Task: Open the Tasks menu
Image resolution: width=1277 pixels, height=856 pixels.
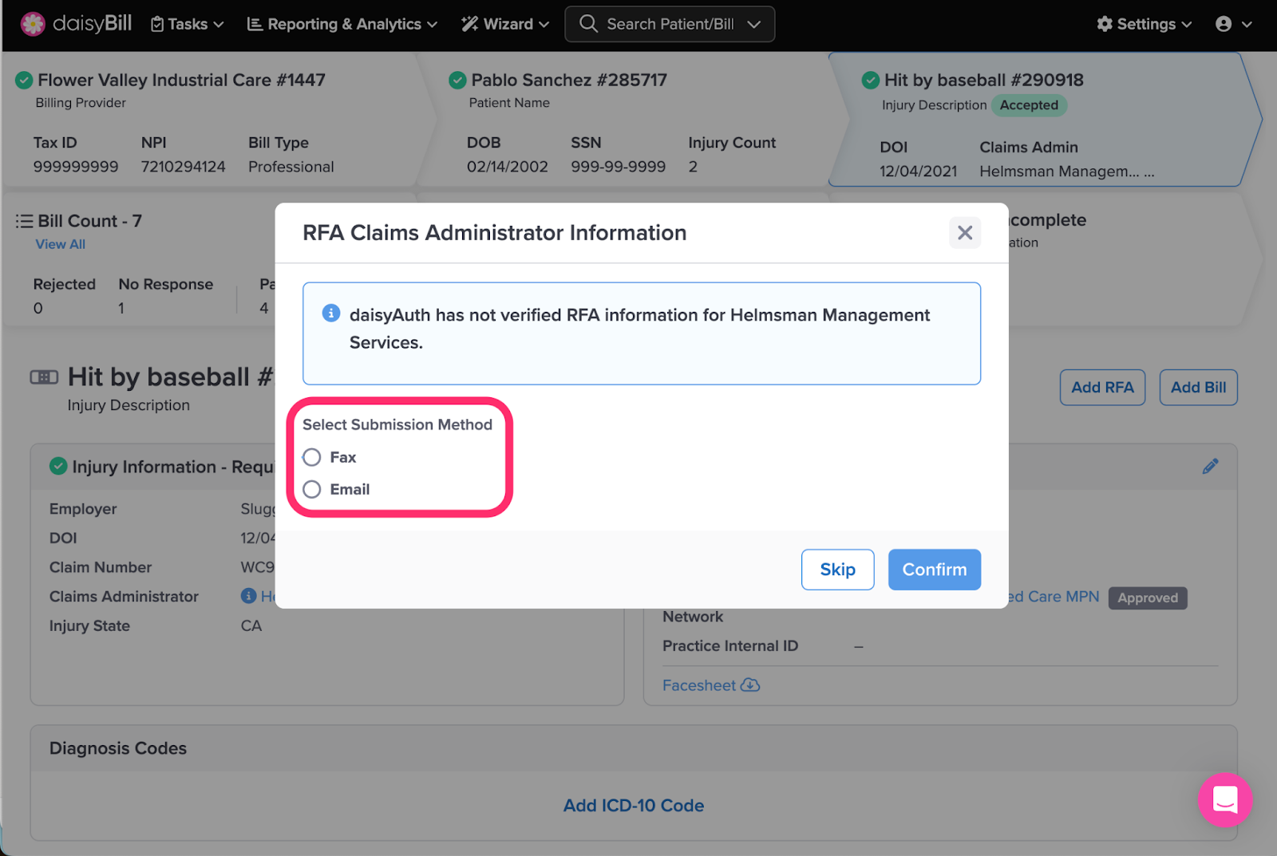Action: coord(187,24)
